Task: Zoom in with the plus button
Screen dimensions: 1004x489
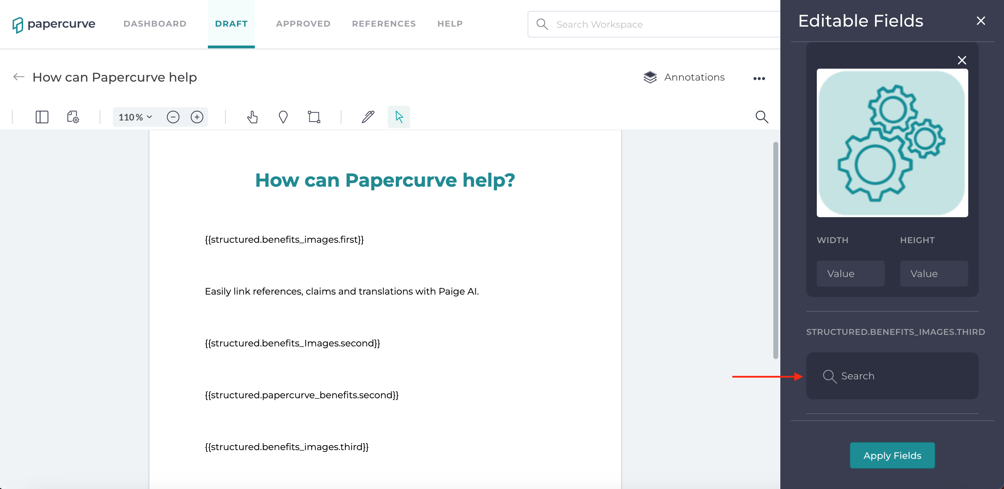Action: pyautogui.click(x=197, y=117)
